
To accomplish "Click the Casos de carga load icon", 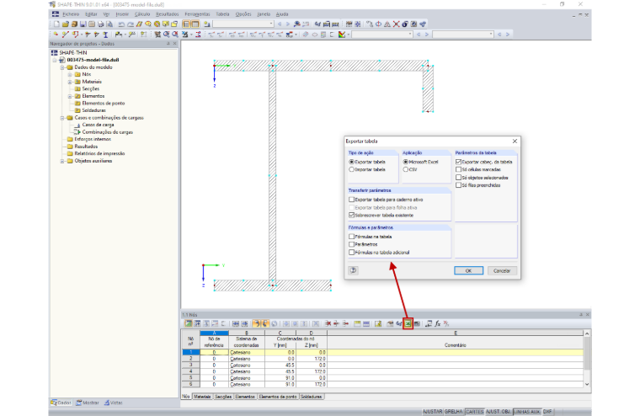I will [77, 125].
